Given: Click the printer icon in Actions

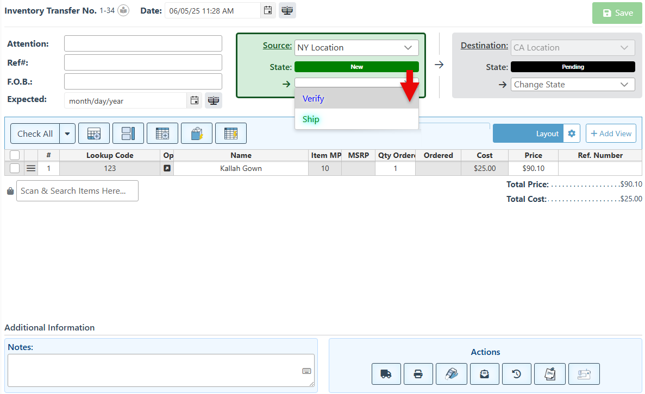Looking at the screenshot, I should point(418,374).
